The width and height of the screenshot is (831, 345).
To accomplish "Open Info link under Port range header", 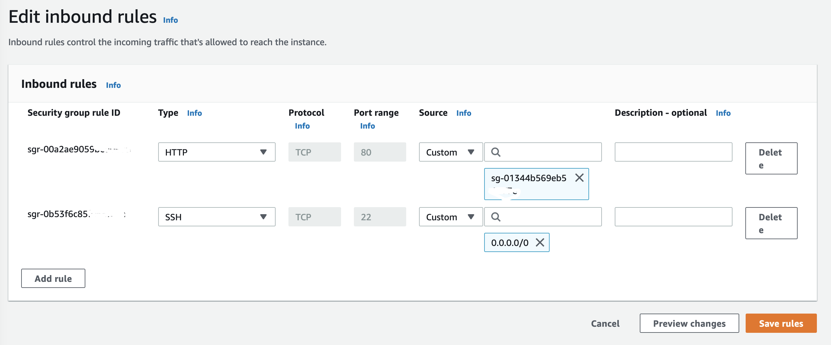I will [x=367, y=126].
